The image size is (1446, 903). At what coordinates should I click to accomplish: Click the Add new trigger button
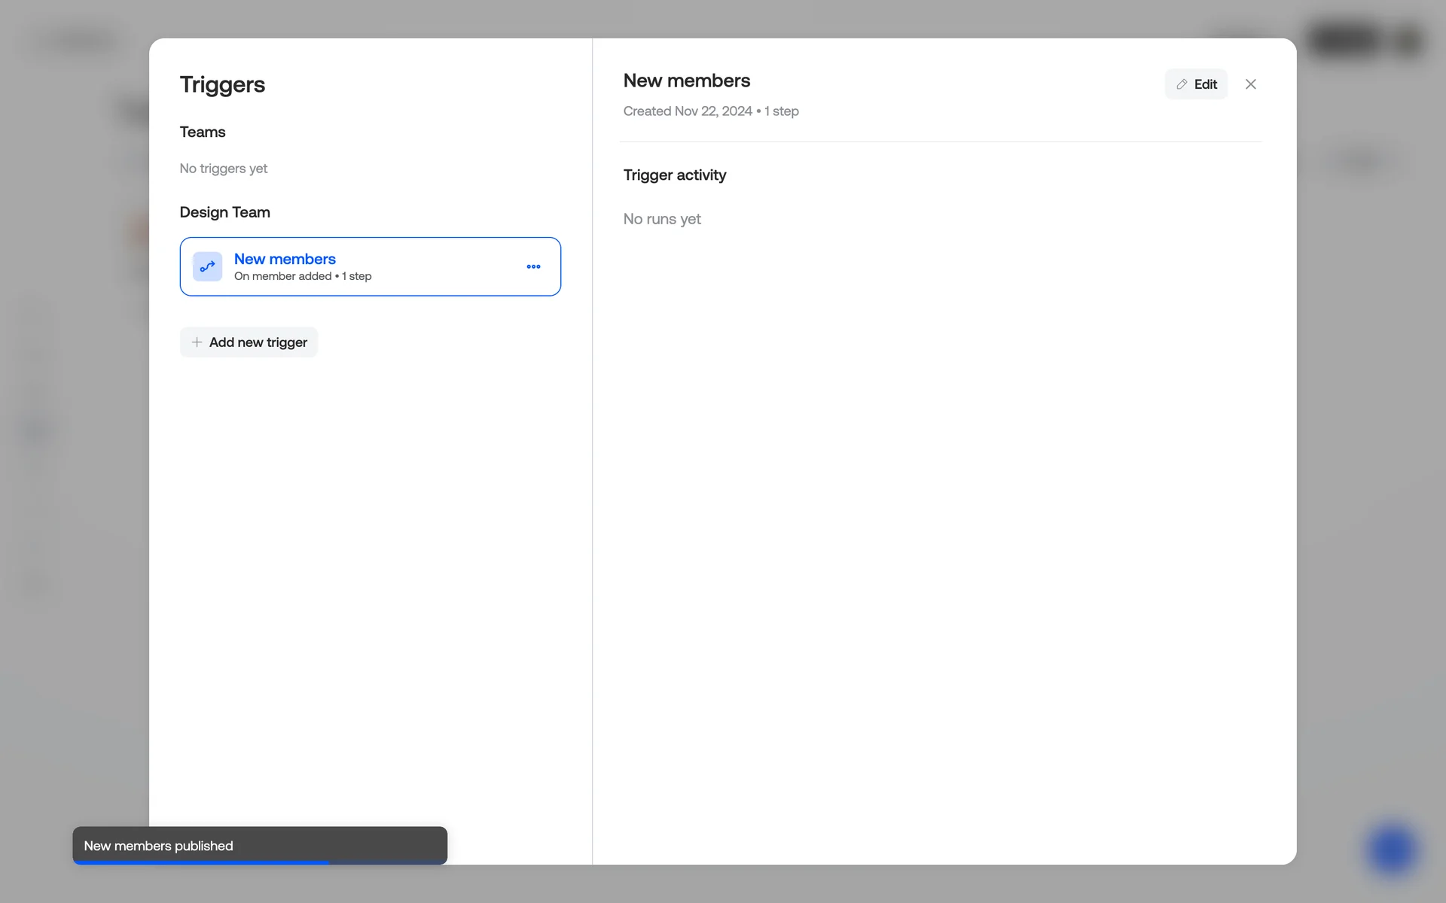coord(249,342)
